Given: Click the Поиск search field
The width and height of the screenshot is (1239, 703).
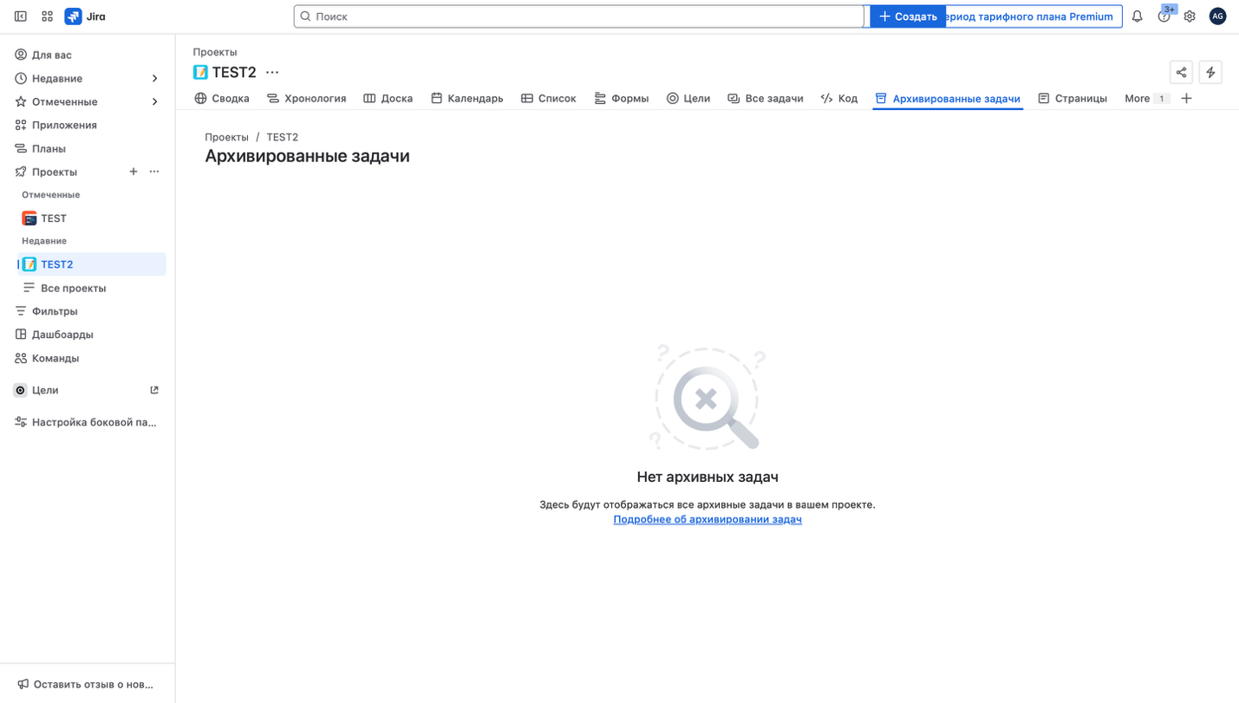Looking at the screenshot, I should point(578,16).
